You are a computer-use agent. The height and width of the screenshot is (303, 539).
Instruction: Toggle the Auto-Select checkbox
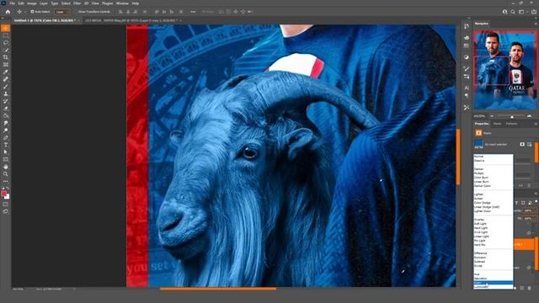(32, 12)
